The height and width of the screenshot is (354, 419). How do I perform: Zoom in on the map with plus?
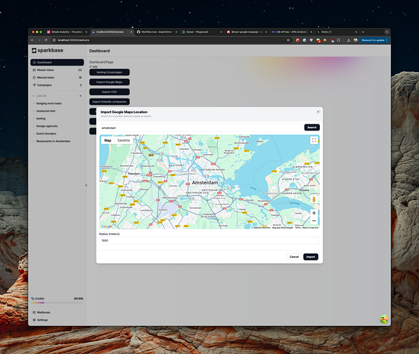[314, 213]
